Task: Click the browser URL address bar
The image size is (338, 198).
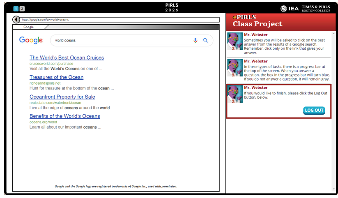Action: coord(119,19)
